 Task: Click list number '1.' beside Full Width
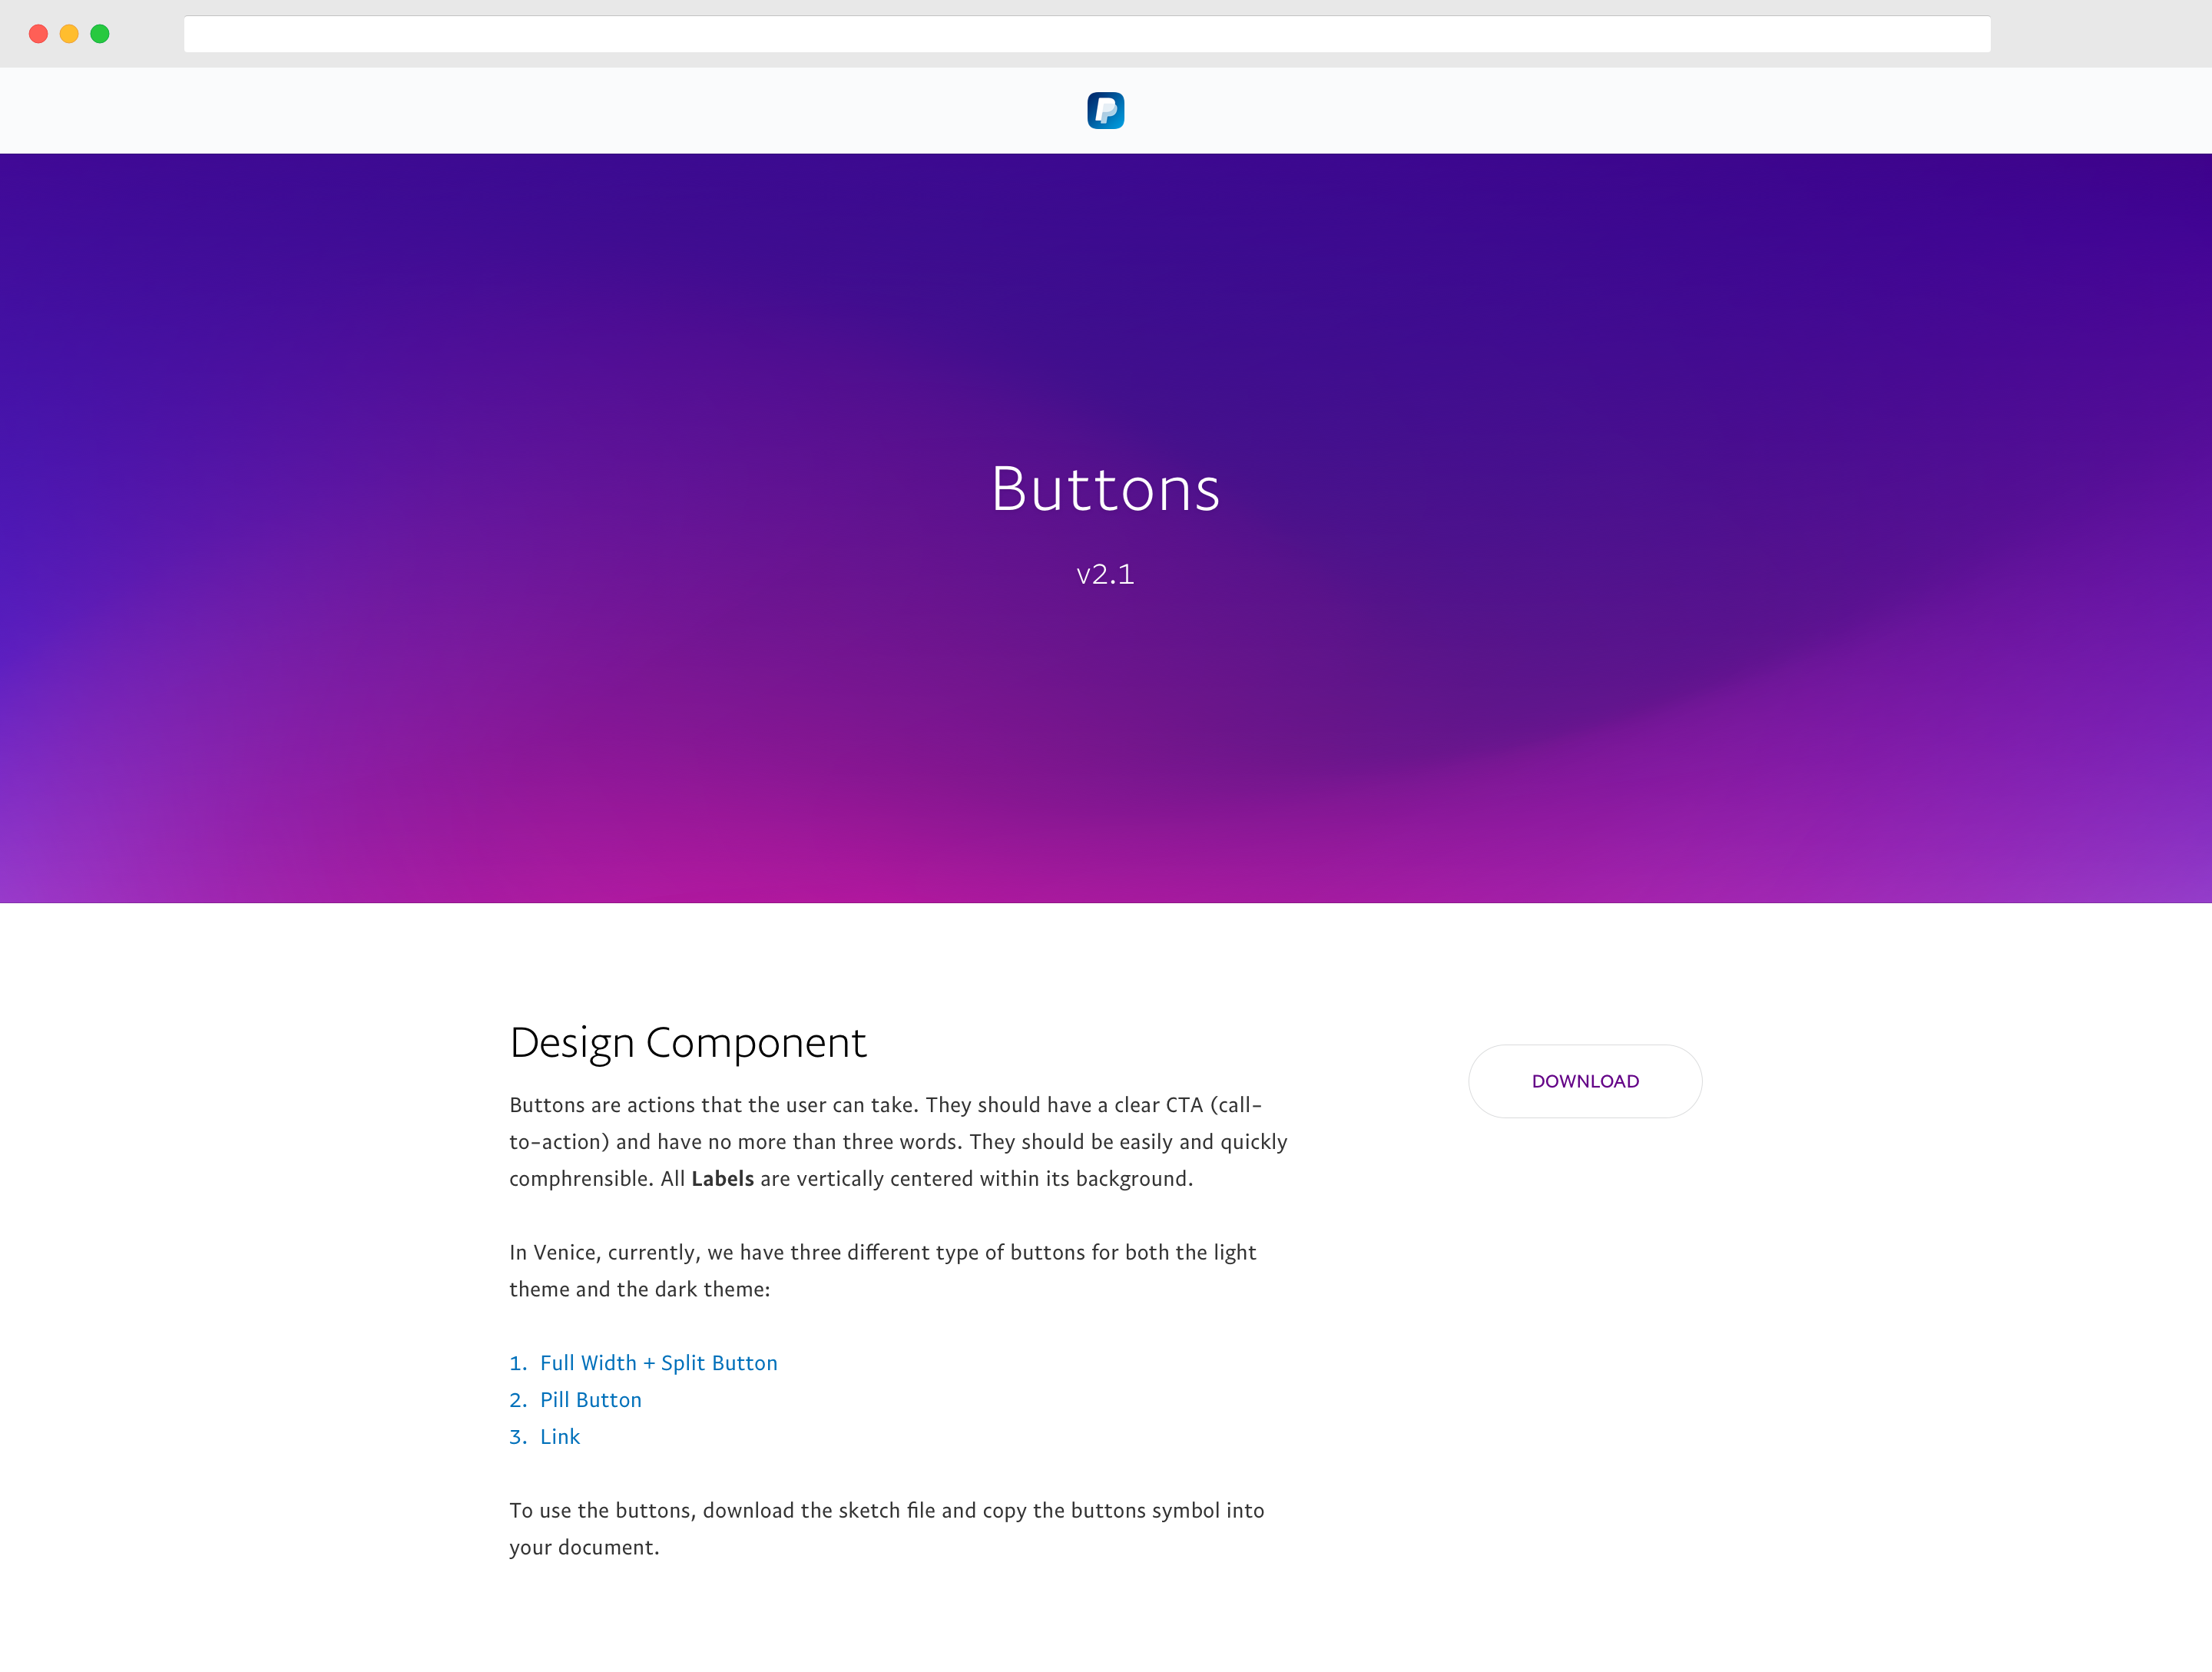[x=517, y=1363]
